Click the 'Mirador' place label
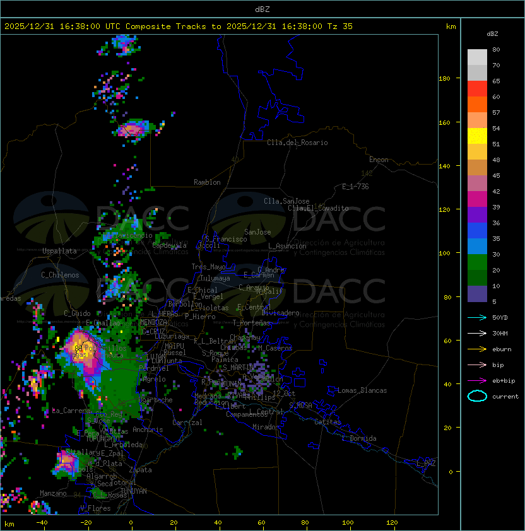Screen dimensions: 525x531 click(x=266, y=427)
